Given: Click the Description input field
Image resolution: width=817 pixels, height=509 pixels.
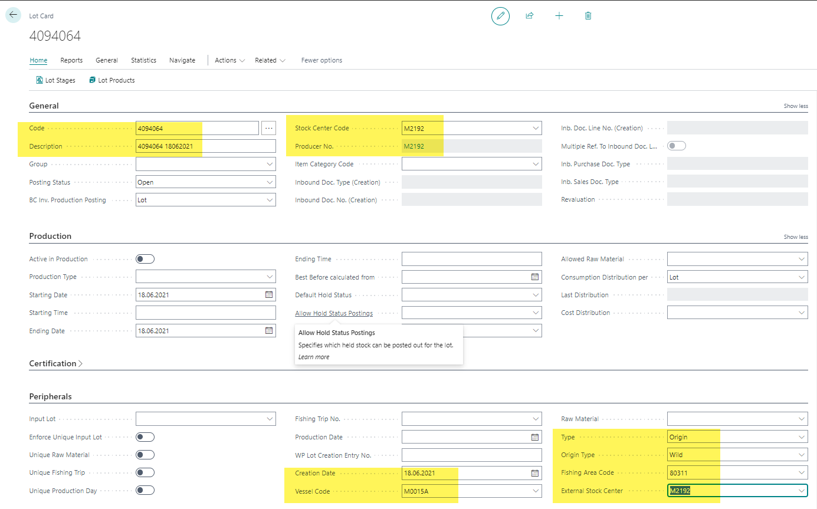Looking at the screenshot, I should tap(205, 146).
